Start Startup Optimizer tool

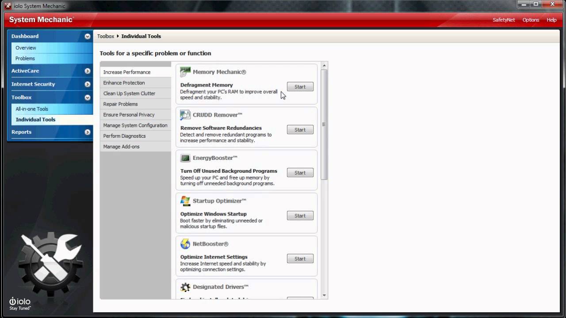tap(300, 216)
